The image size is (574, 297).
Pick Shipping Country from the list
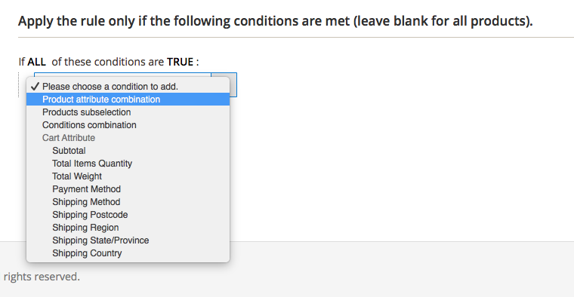tap(128, 253)
